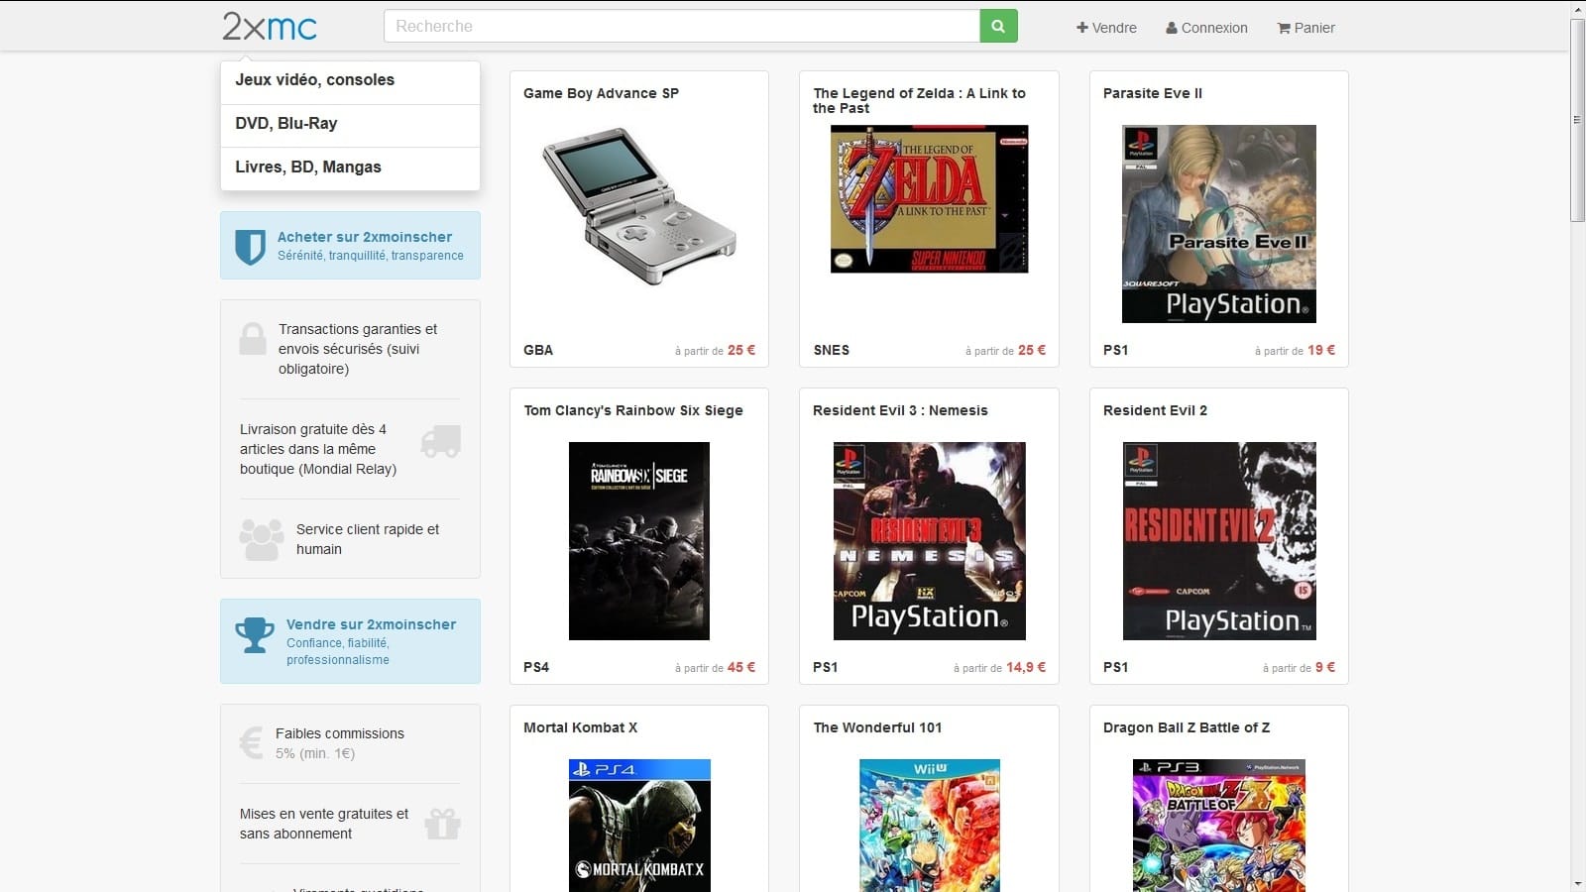Open the Game Boy Advance SP image

coord(639,206)
